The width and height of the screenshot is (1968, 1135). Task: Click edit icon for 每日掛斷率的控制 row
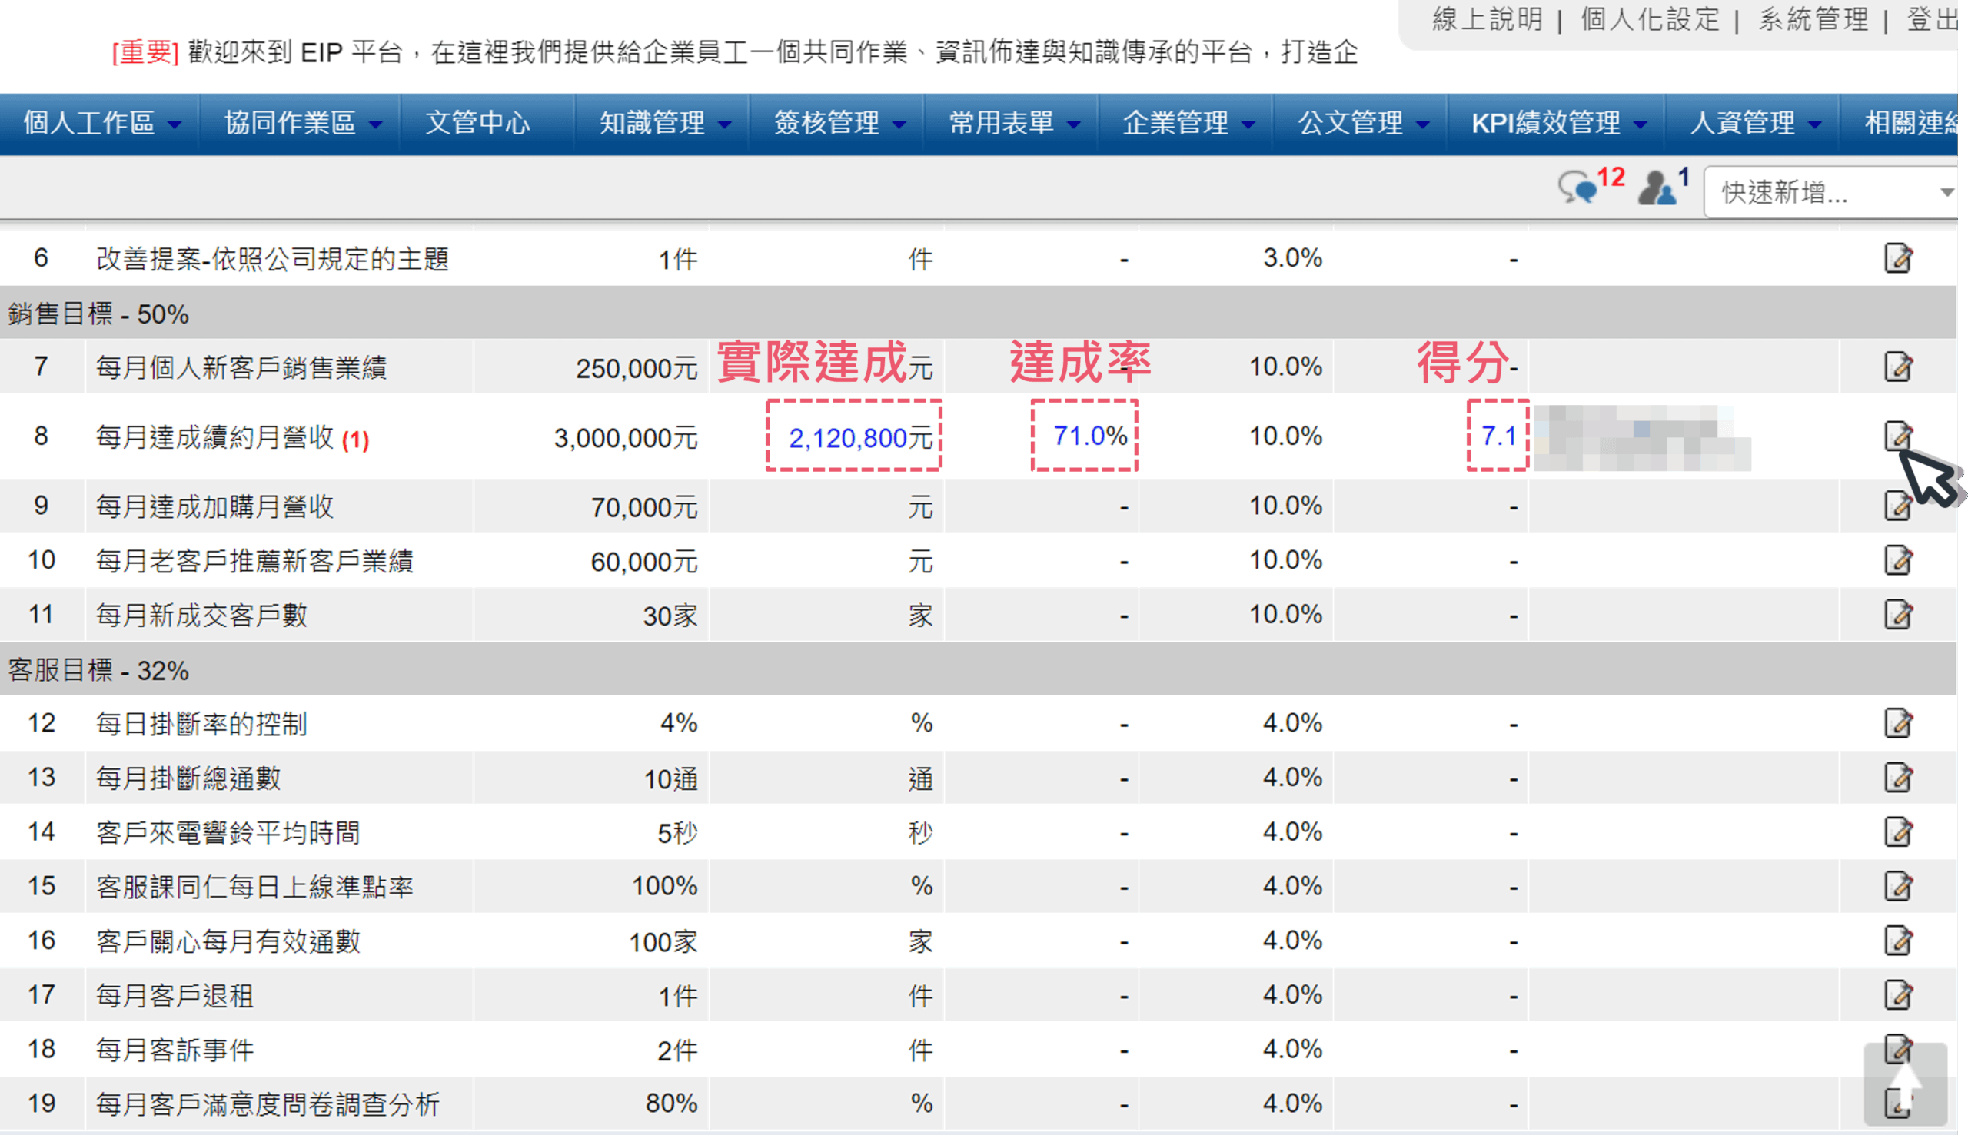click(x=1898, y=723)
